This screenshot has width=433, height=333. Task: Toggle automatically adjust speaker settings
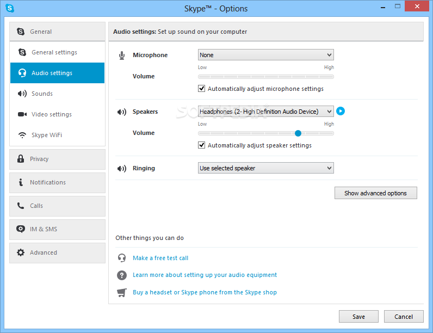click(202, 145)
